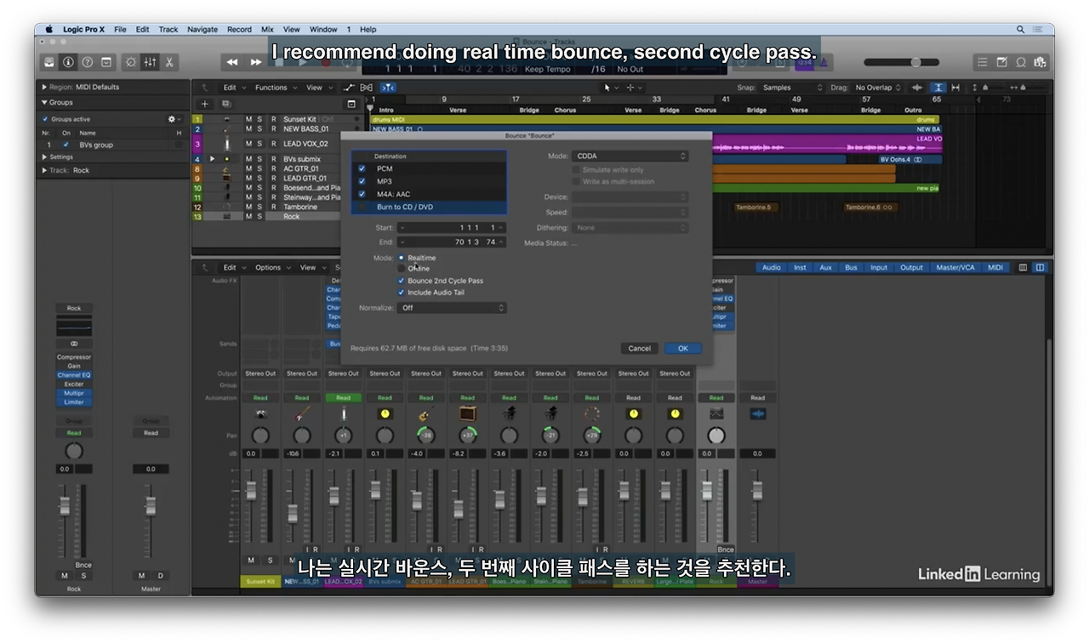The height and width of the screenshot is (643, 1089).
Task: Open the List Editors icon
Action: point(983,62)
